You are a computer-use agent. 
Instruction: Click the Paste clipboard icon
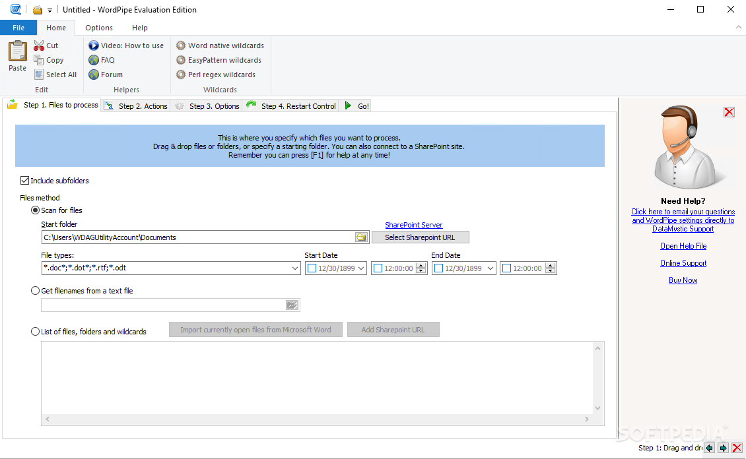tap(18, 51)
